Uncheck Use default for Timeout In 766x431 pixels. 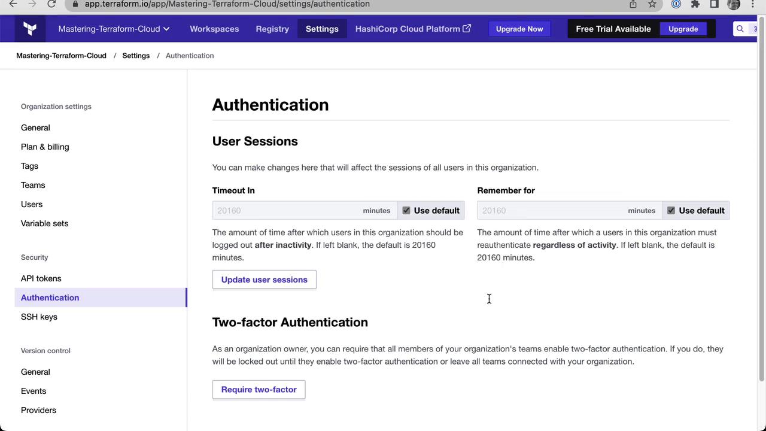tap(406, 211)
